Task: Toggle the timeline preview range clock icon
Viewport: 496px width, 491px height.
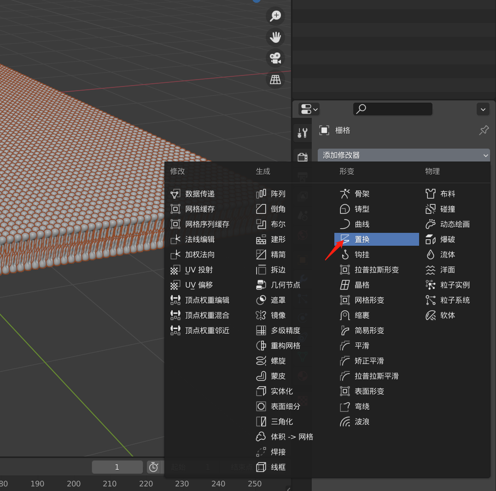Action: point(153,467)
